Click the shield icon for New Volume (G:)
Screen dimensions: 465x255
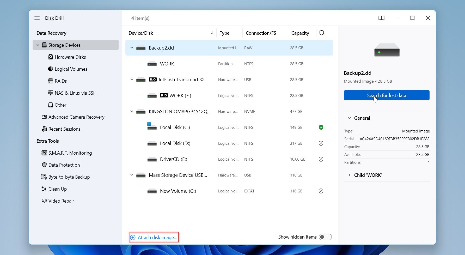tap(321, 191)
